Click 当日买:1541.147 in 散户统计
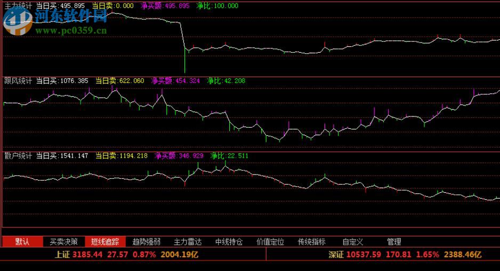500x271 pixels. coord(62,155)
